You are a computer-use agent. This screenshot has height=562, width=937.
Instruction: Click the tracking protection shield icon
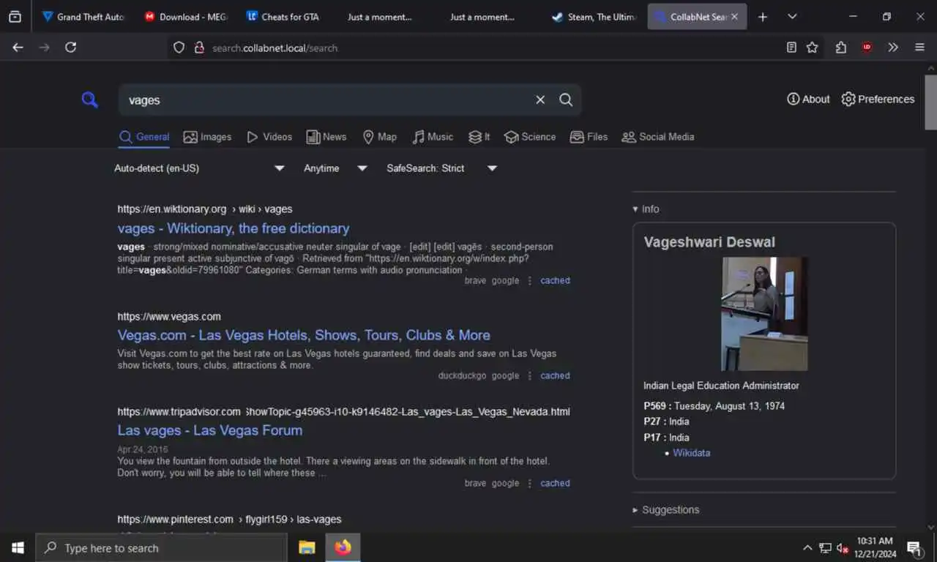click(179, 48)
